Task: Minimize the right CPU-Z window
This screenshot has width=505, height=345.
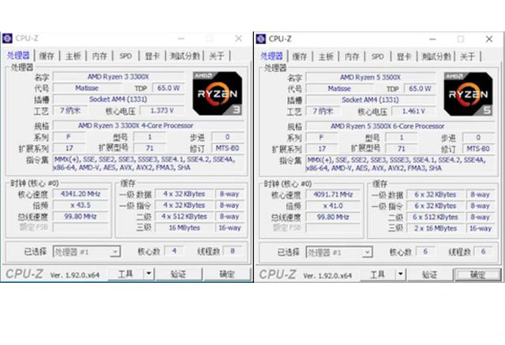Action: click(432, 39)
